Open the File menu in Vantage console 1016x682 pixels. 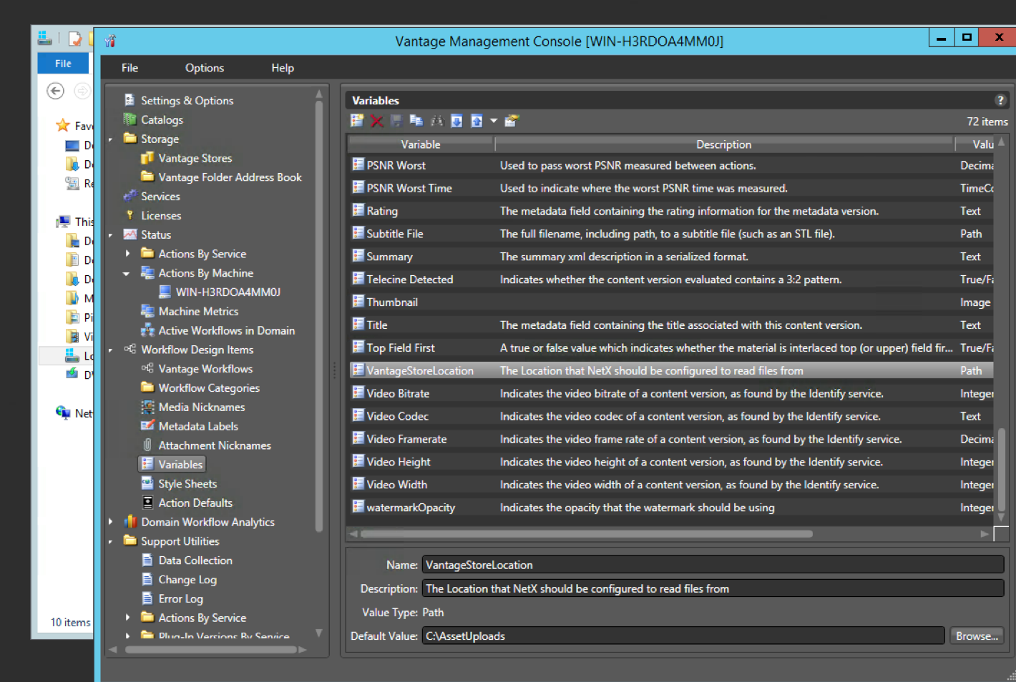130,68
